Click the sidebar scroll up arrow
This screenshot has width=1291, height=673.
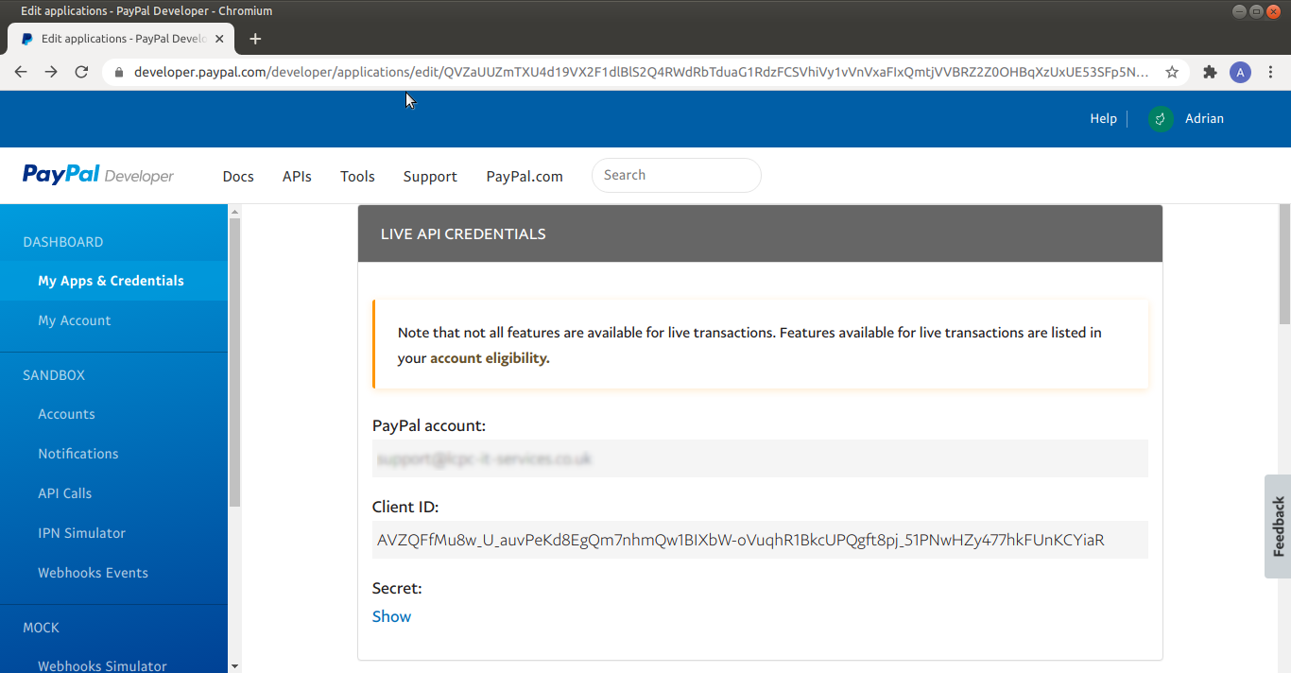[x=234, y=211]
